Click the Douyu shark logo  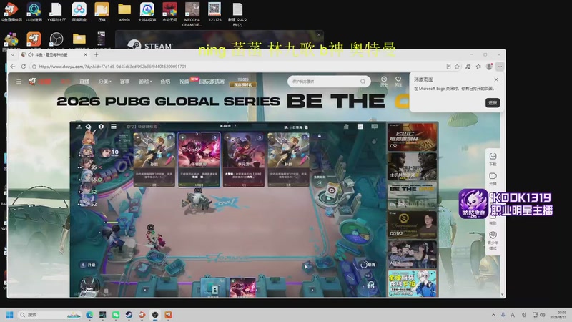pos(32,81)
